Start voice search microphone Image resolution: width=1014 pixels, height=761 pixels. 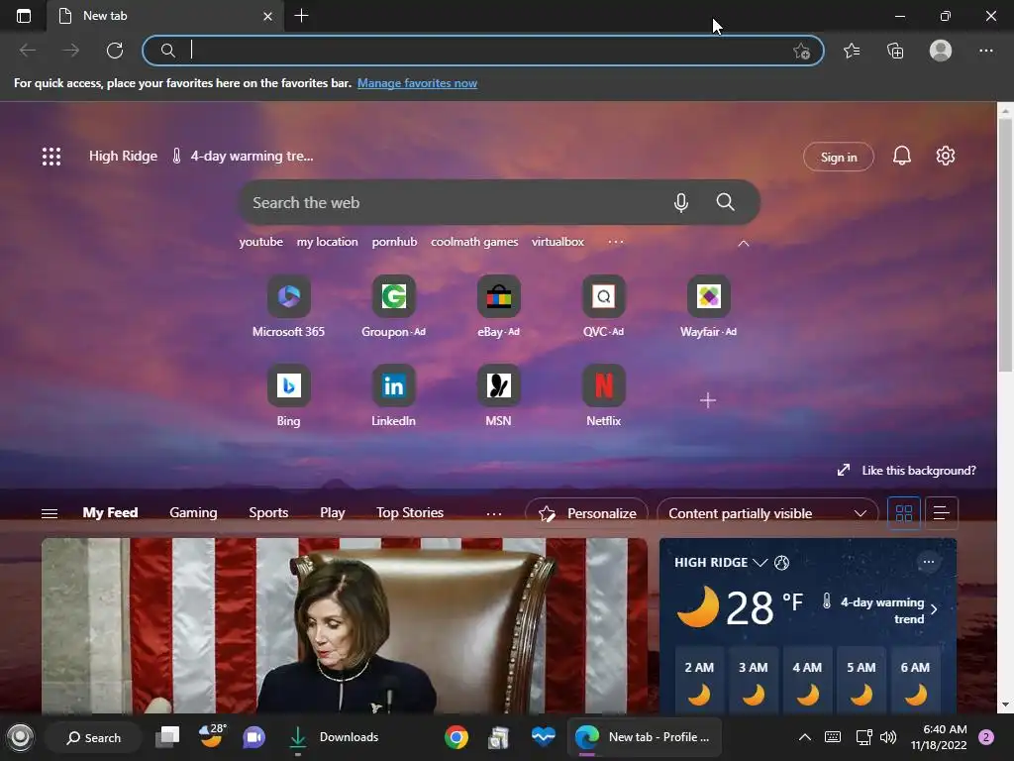tap(680, 202)
